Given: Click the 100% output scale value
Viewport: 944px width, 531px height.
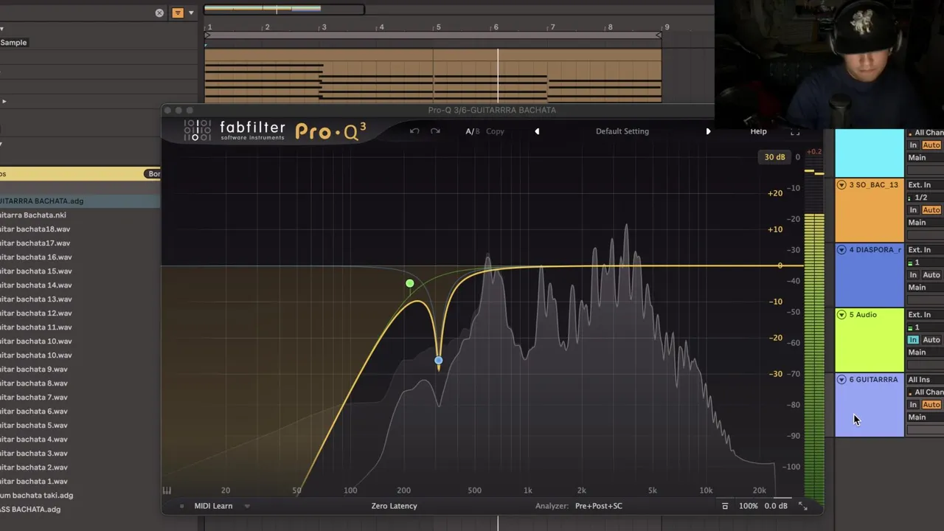Looking at the screenshot, I should pyautogui.click(x=748, y=506).
